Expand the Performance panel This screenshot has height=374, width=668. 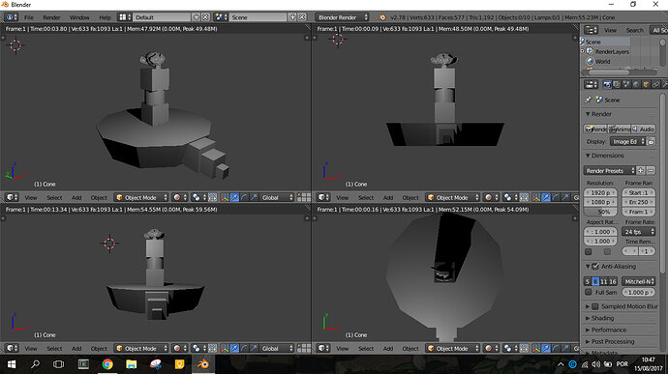click(608, 330)
